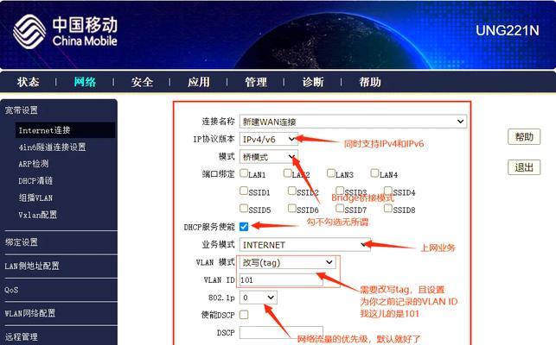This screenshot has height=345, width=556.
Task: Open Vxlan配置 sidebar item
Action: click(37, 215)
